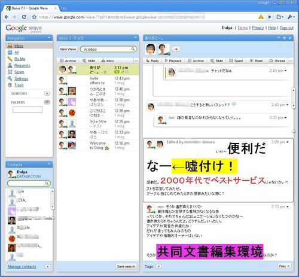Screen dimensions: 299x277
Task: Add a new saved search
Action: [x=47, y=93]
